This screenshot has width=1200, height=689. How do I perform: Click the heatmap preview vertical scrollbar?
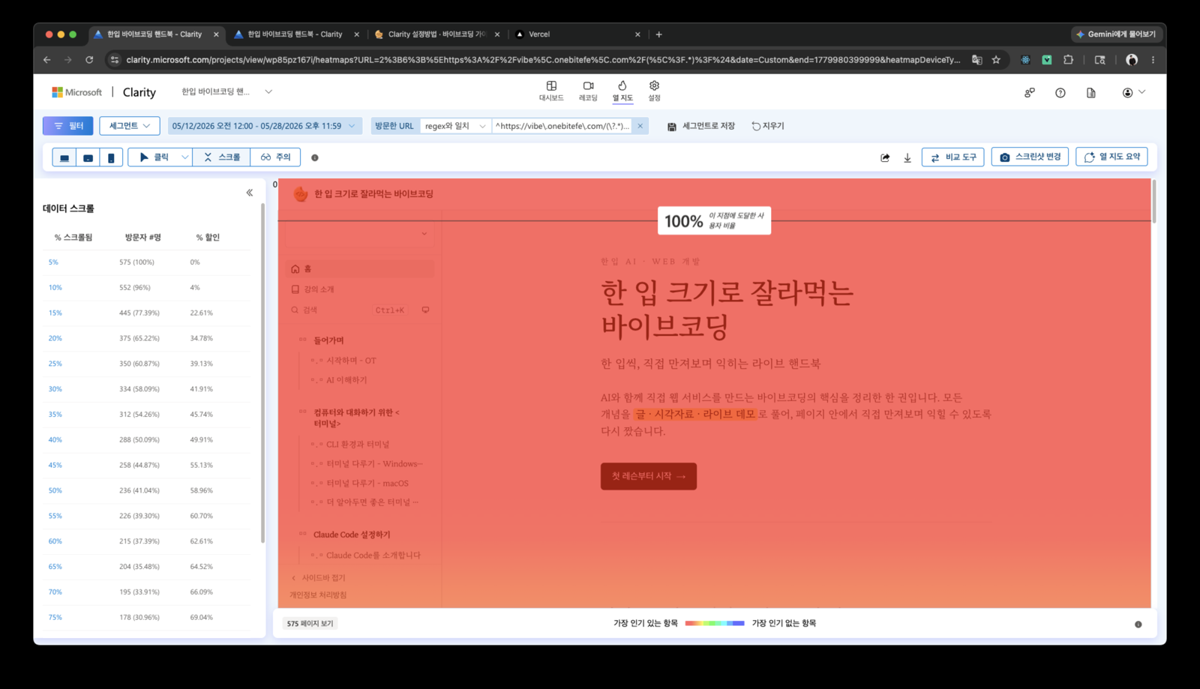coord(1153,201)
